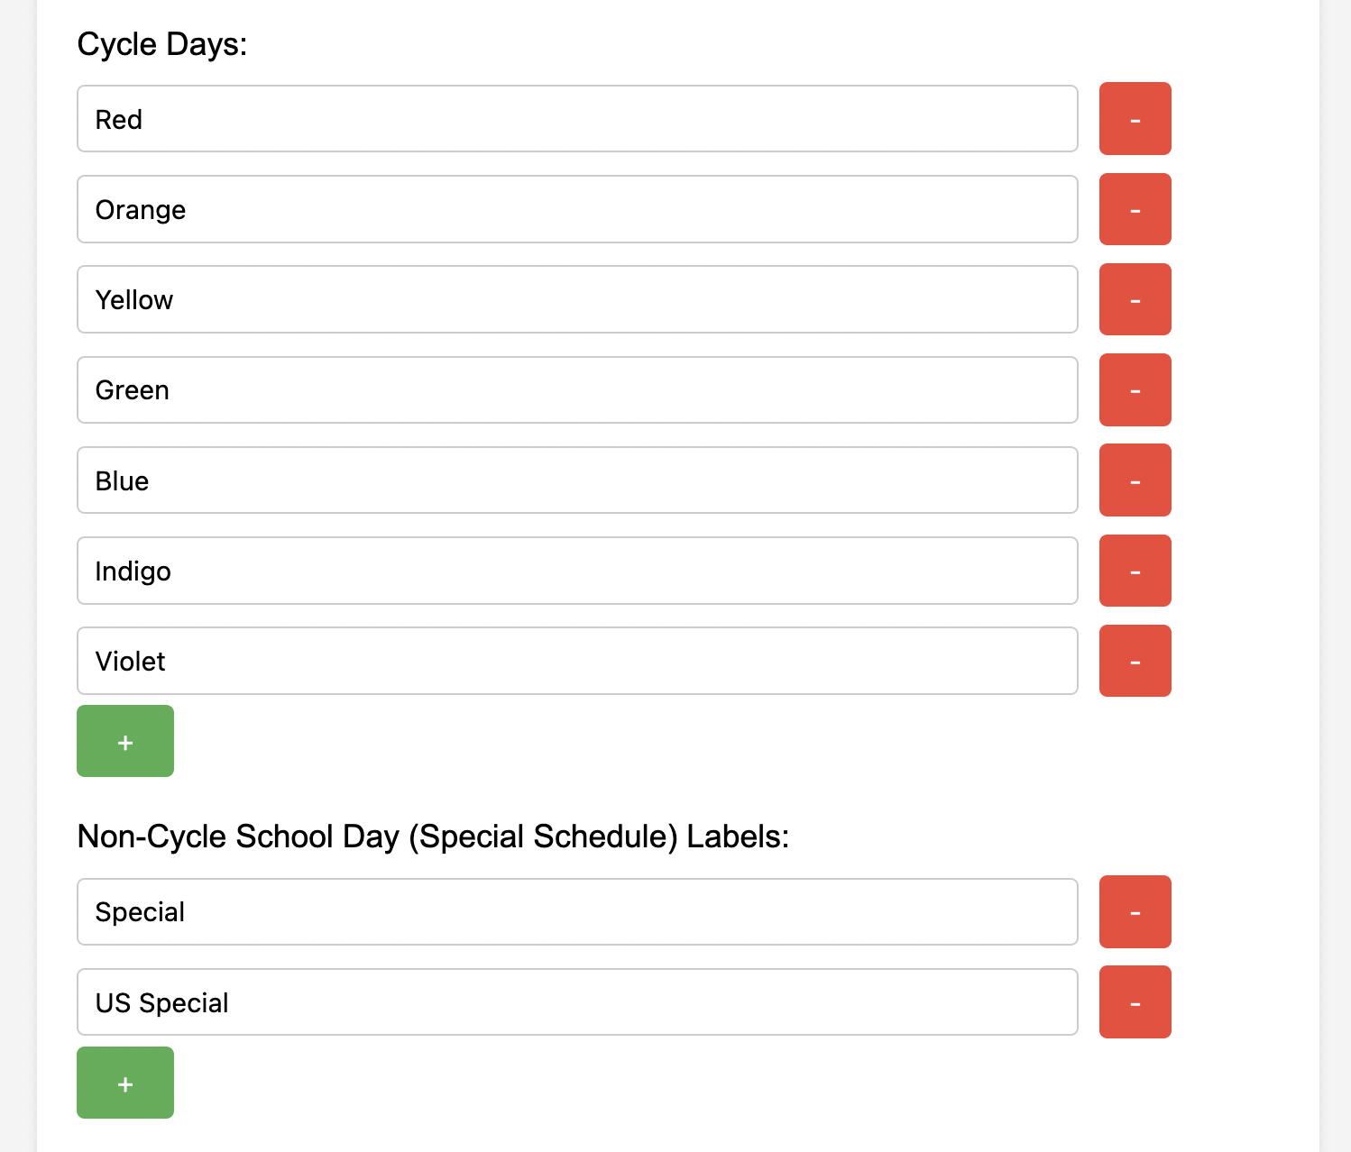Click the US Special text field
Screen dimensions: 1351x1152
pyautogui.click(x=577, y=1001)
